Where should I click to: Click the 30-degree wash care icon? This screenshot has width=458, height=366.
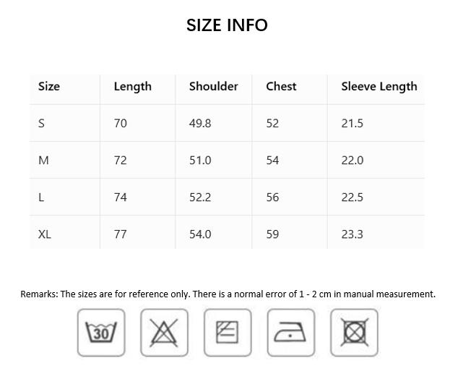coord(101,333)
